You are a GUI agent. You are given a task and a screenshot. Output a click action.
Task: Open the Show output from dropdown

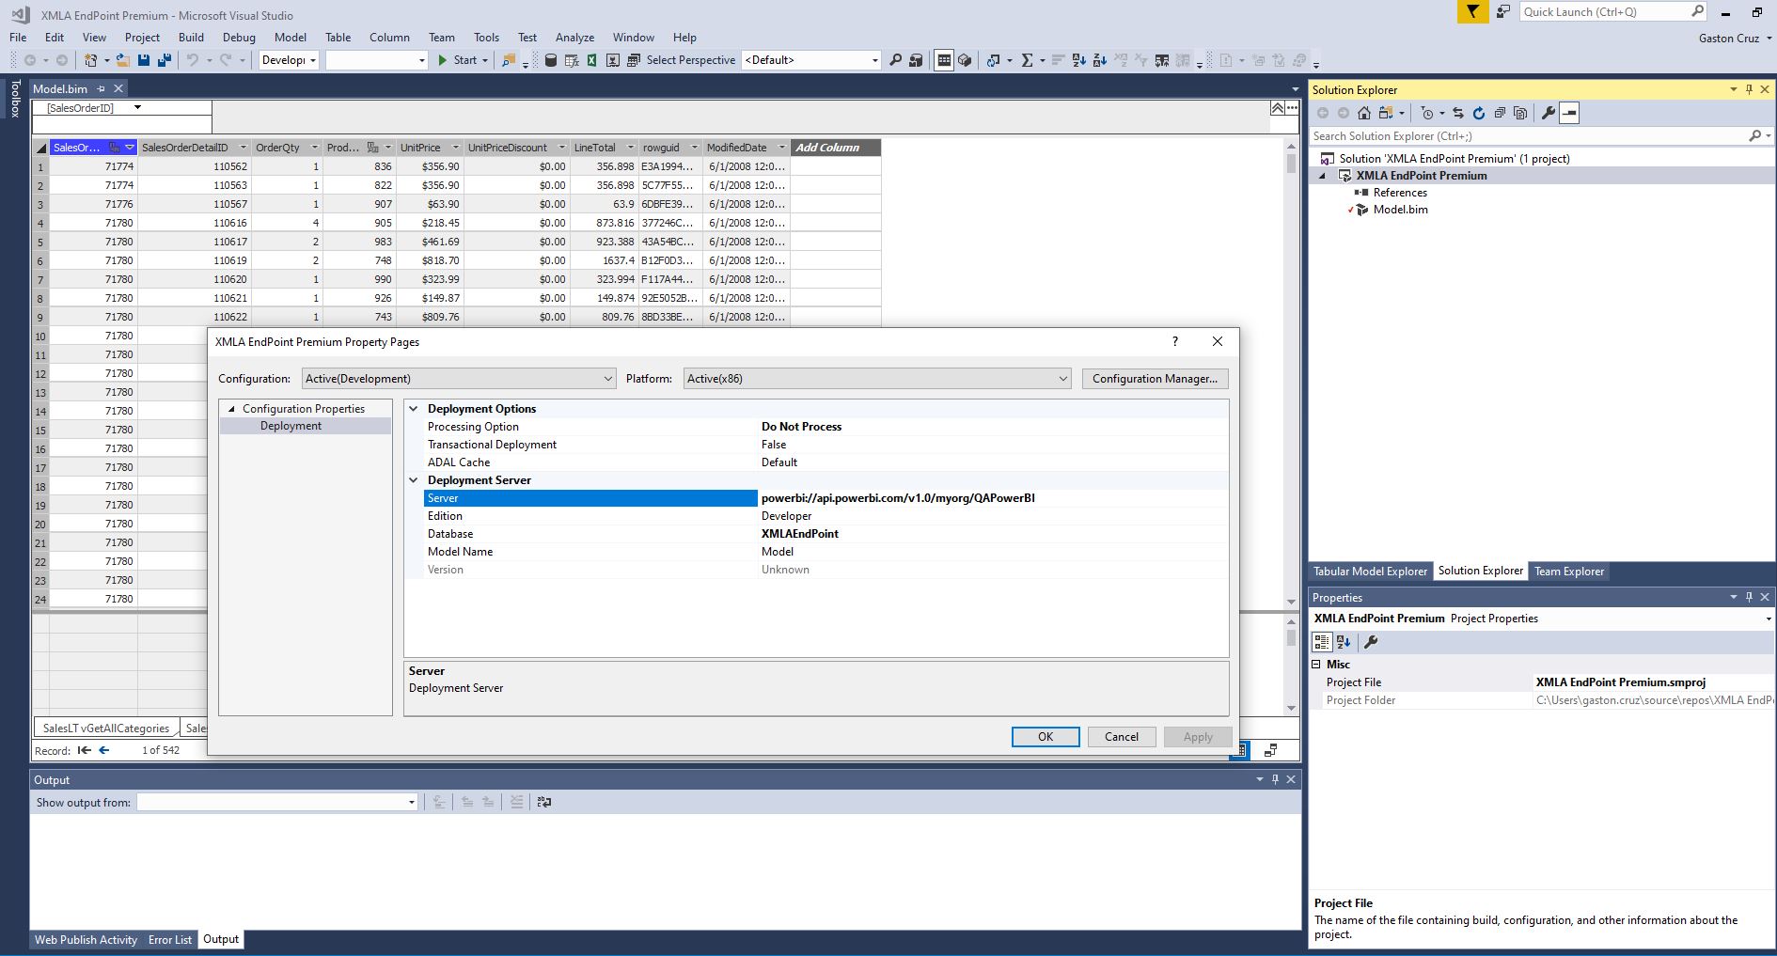click(x=411, y=802)
